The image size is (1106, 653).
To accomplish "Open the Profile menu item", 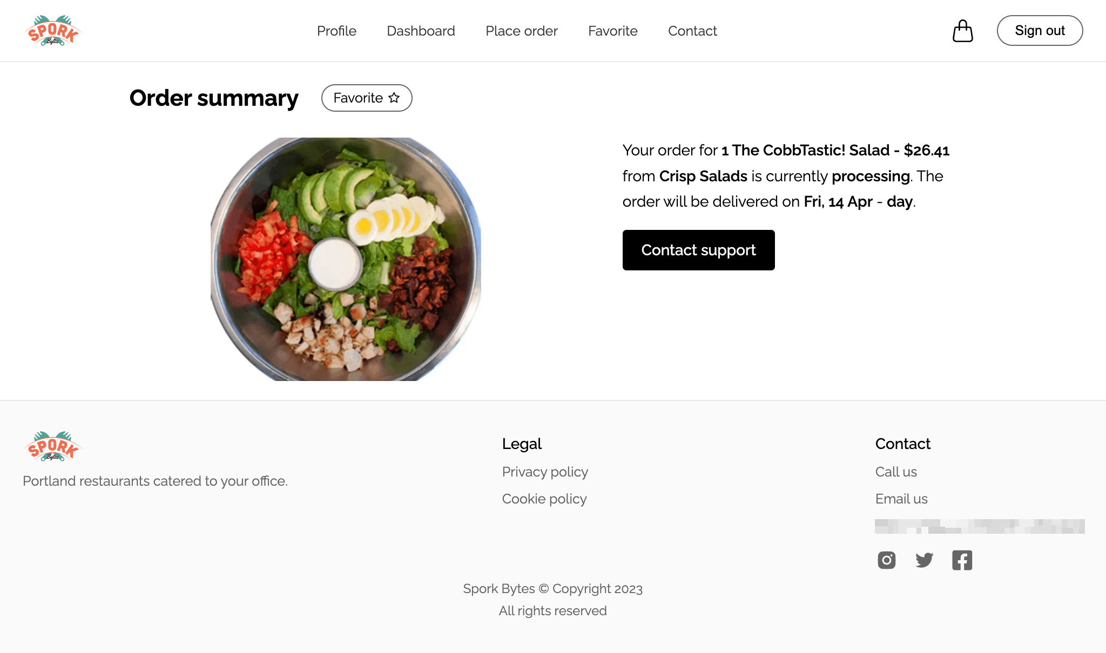I will 336,30.
